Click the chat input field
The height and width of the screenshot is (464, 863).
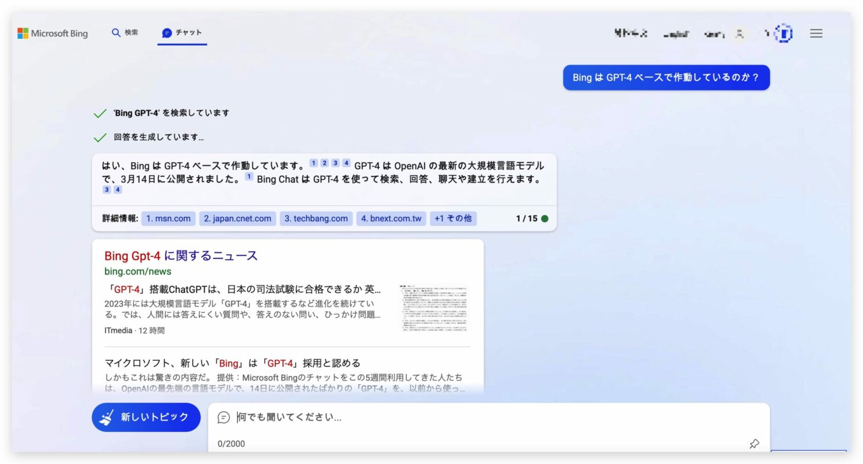point(488,417)
